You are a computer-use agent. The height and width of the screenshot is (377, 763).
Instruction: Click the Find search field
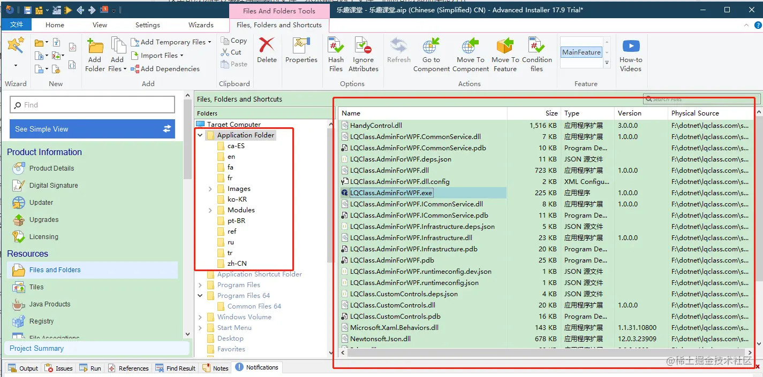pyautogui.click(x=92, y=105)
